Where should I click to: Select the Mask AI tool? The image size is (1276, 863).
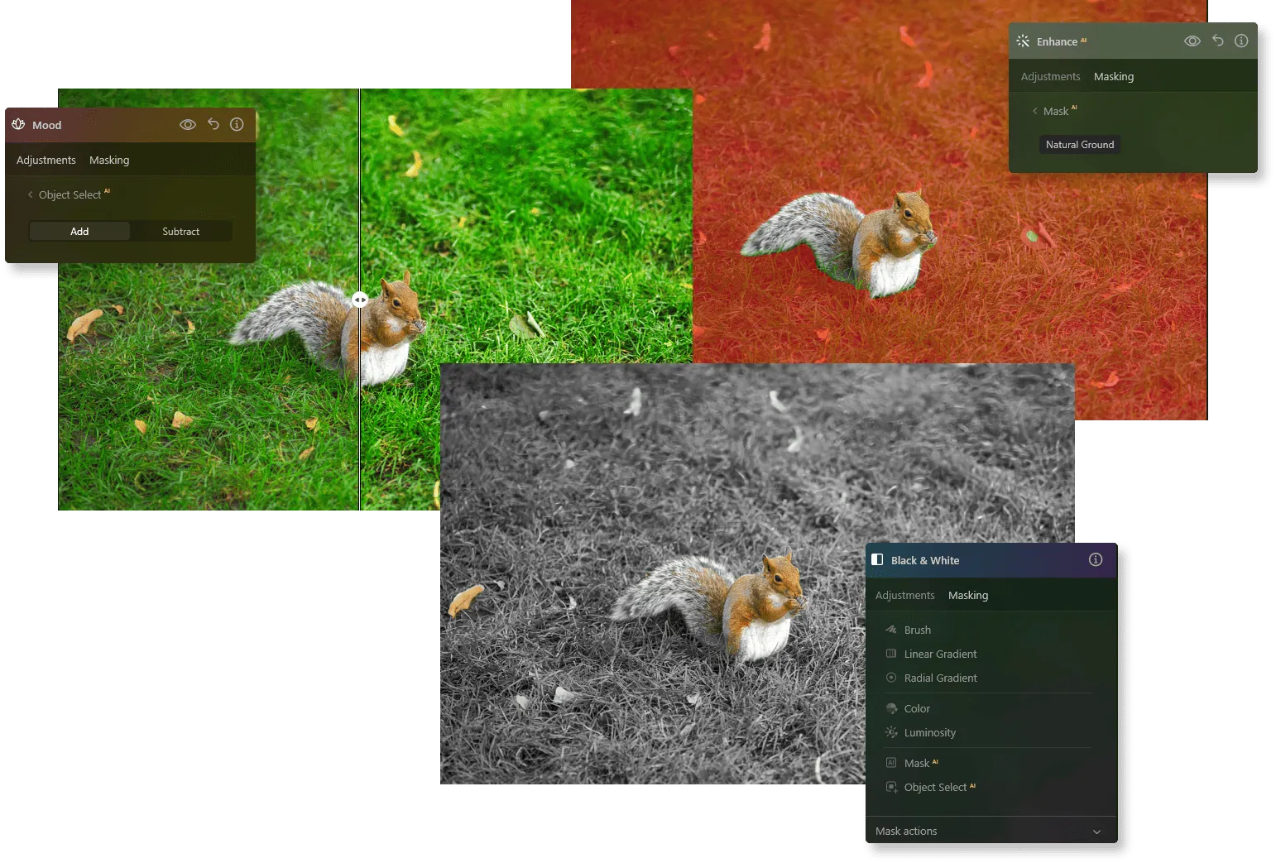pos(917,762)
